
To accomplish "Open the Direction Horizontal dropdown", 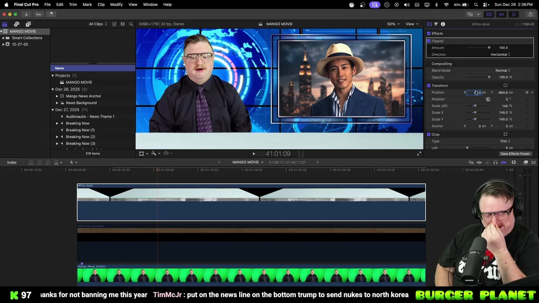I will (x=500, y=54).
